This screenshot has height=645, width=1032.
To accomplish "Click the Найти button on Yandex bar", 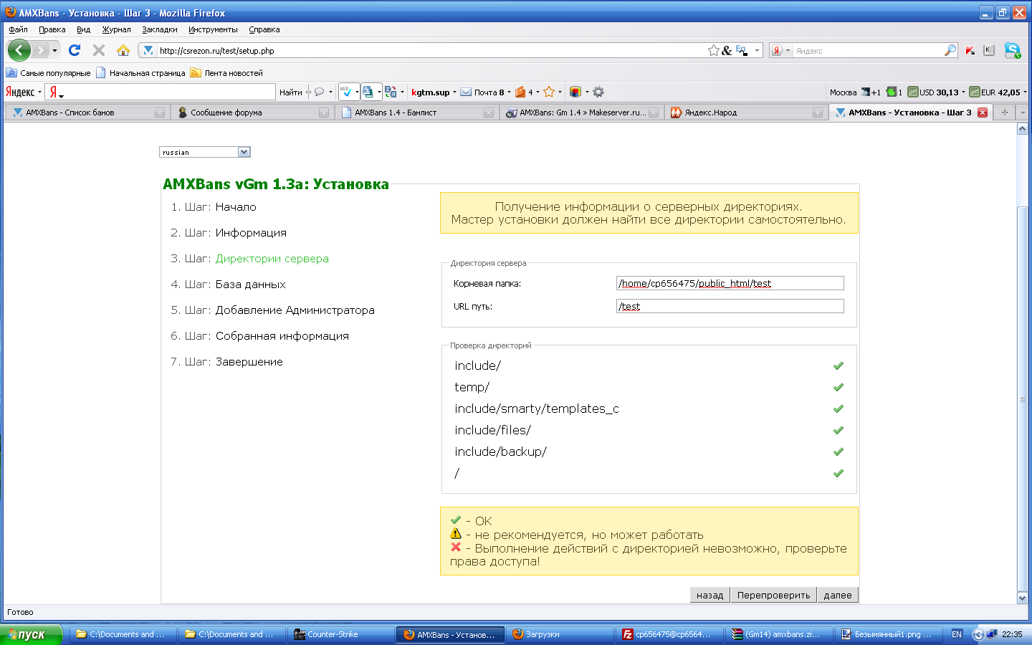I will pos(290,92).
